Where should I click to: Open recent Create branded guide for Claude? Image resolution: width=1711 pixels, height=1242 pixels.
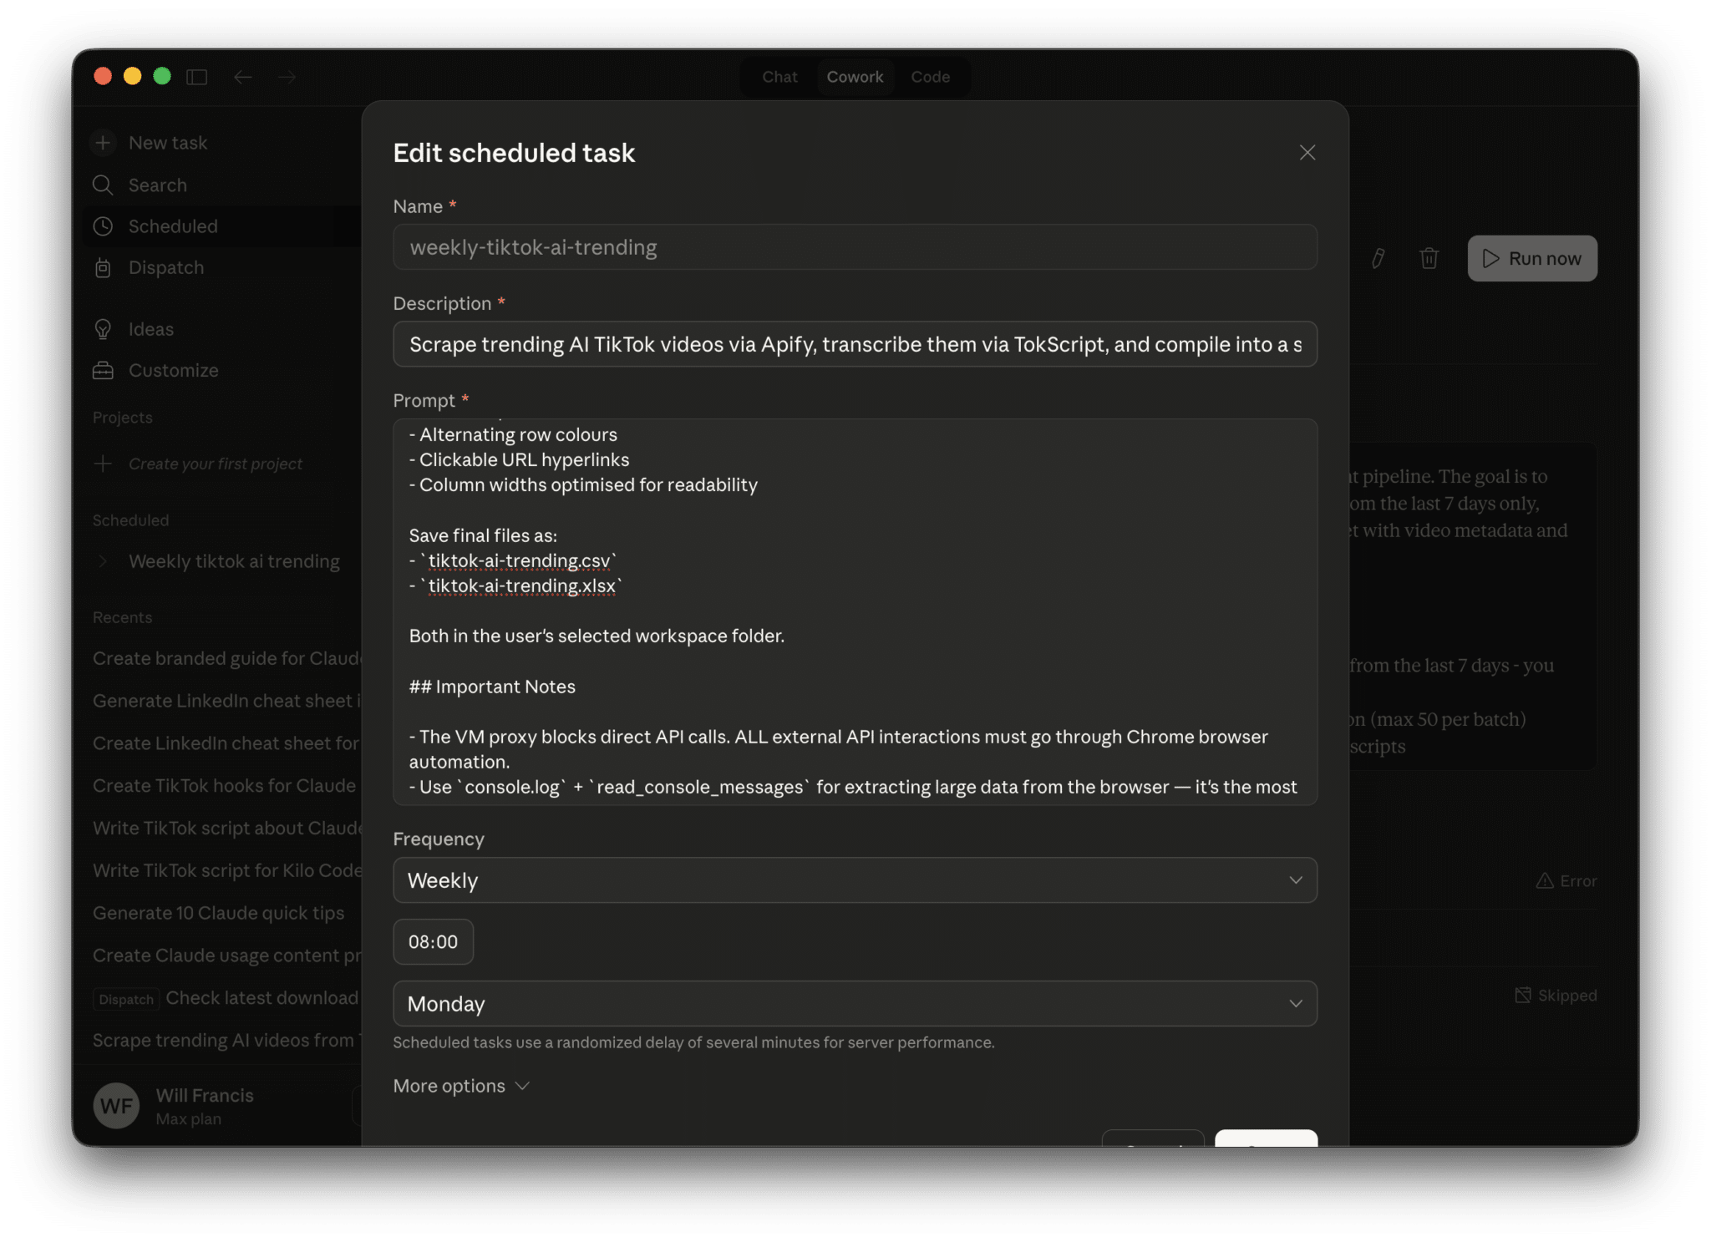coord(226,658)
